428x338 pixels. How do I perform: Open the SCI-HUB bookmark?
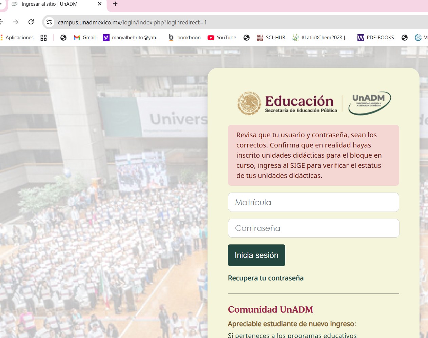tap(271, 38)
